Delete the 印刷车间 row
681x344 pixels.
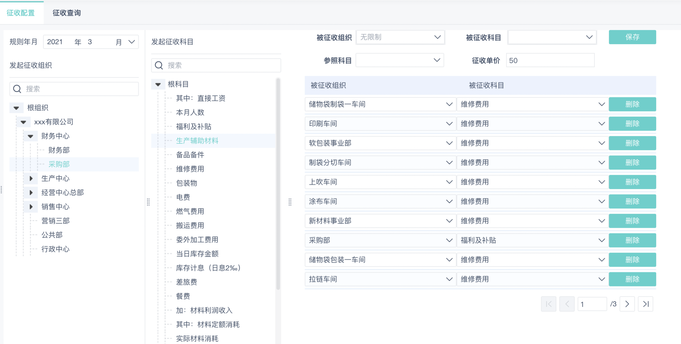point(632,124)
